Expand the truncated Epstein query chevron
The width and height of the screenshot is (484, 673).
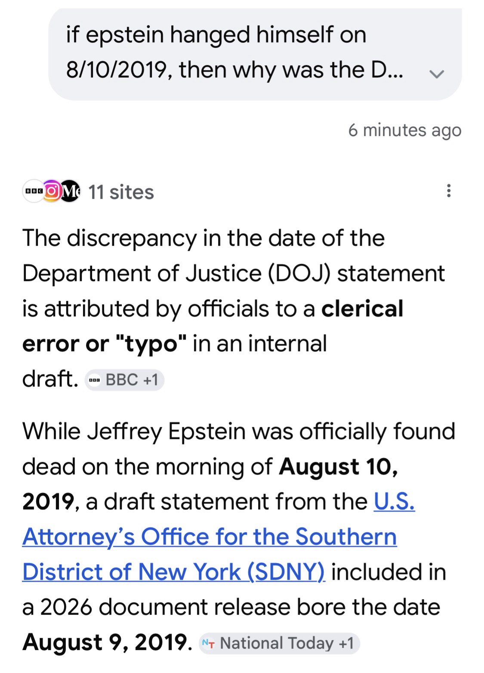click(x=436, y=74)
